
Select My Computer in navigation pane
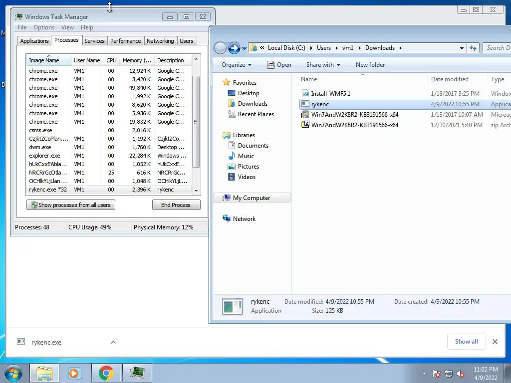[x=252, y=198]
